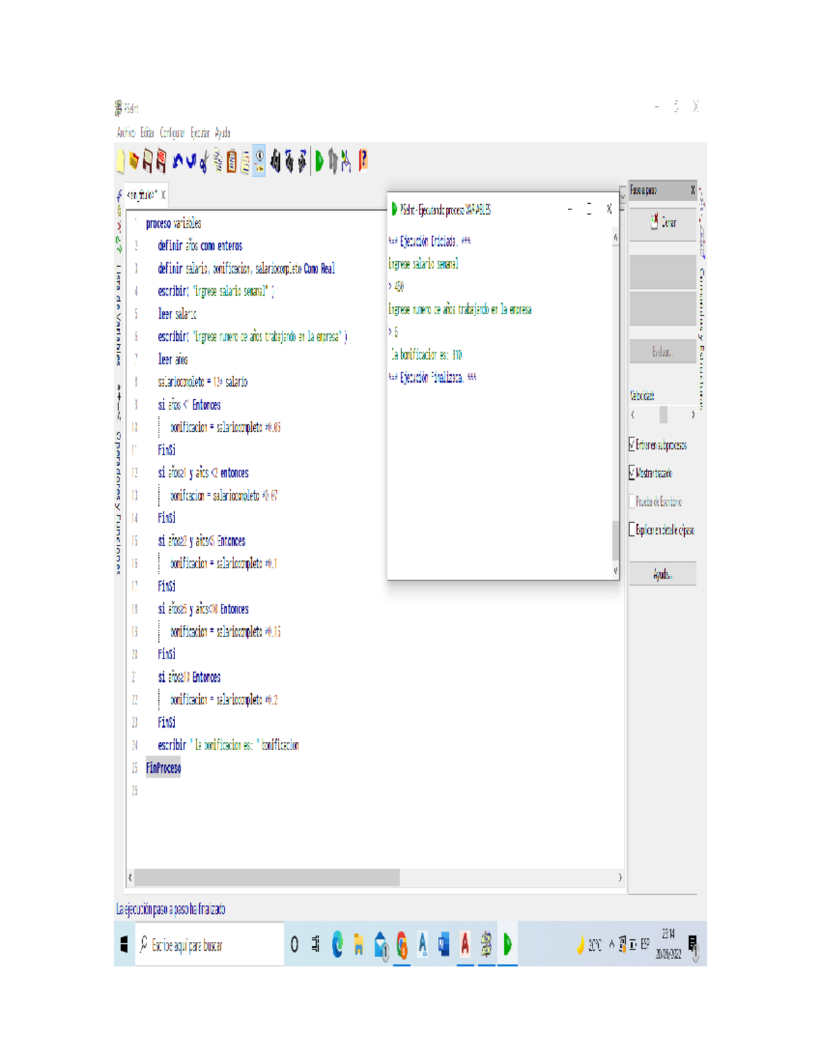Click the Cerrar button in Paso a paso panel
The height and width of the screenshot is (1063, 821).
point(662,222)
